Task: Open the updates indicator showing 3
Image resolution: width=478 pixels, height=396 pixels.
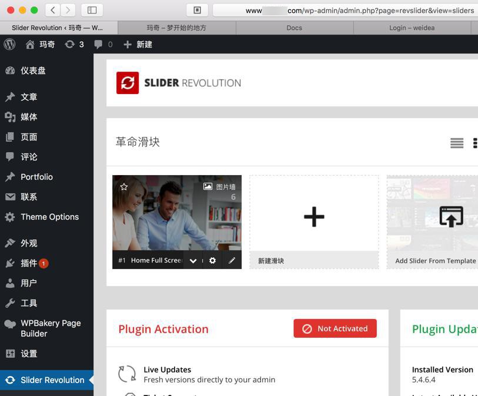Action: click(75, 45)
